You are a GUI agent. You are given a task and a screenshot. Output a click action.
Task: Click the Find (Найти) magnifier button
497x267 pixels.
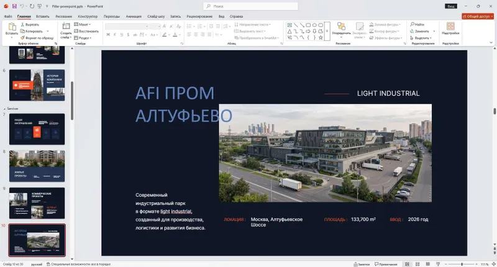[417, 24]
